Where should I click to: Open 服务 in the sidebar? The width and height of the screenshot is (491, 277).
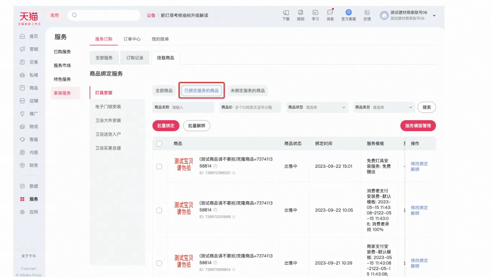click(x=29, y=199)
